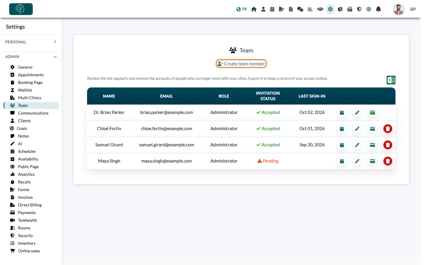Screen dimensions: 425x265
Task: Go to Security settings
Action: tap(25, 236)
